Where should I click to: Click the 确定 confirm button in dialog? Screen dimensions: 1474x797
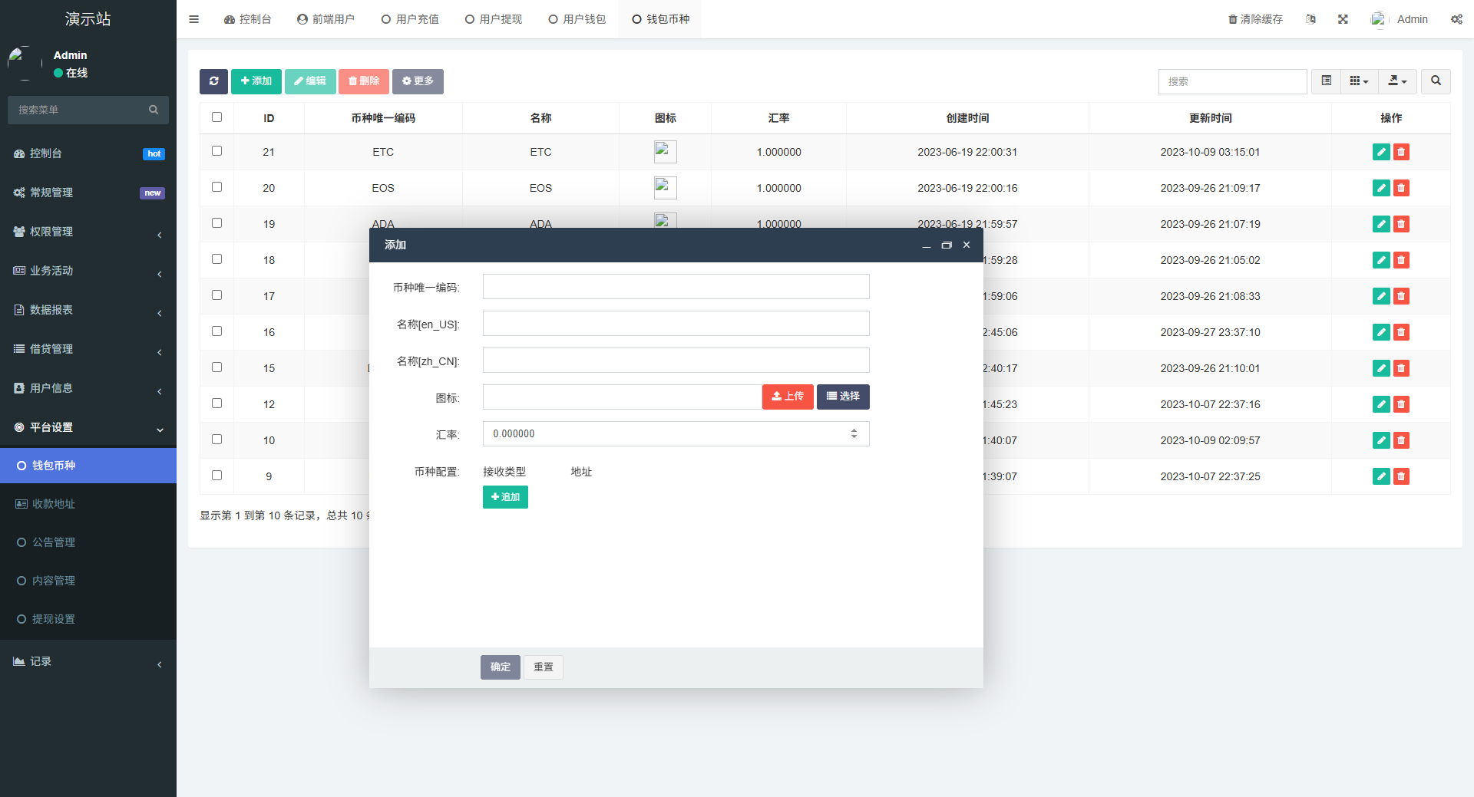pos(500,667)
